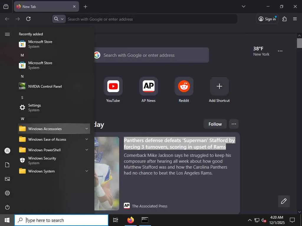Focus the taskbar search box
Screen dimensions: 302x226
(x=61, y=220)
